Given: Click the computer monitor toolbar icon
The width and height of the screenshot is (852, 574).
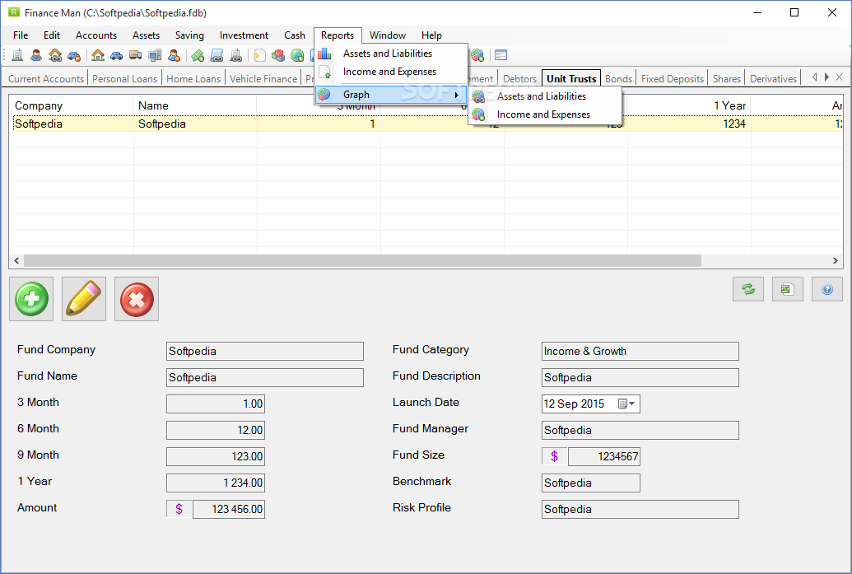Looking at the screenshot, I should click(x=155, y=55).
